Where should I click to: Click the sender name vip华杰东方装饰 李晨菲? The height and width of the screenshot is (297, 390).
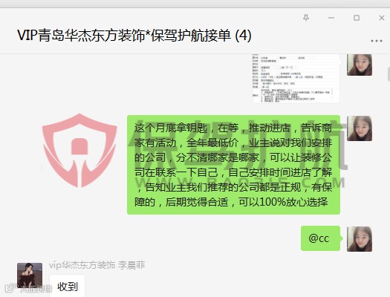tap(97, 265)
